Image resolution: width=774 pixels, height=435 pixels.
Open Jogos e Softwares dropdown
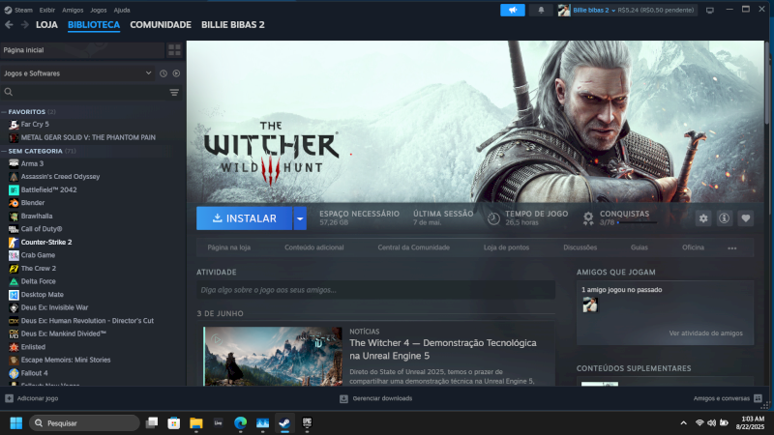click(x=77, y=73)
